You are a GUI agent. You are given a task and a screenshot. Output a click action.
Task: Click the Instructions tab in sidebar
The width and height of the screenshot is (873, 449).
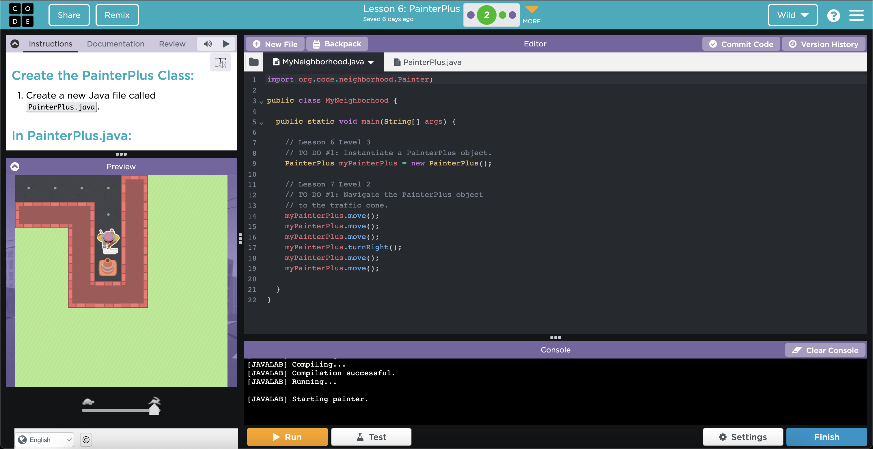[x=51, y=44]
